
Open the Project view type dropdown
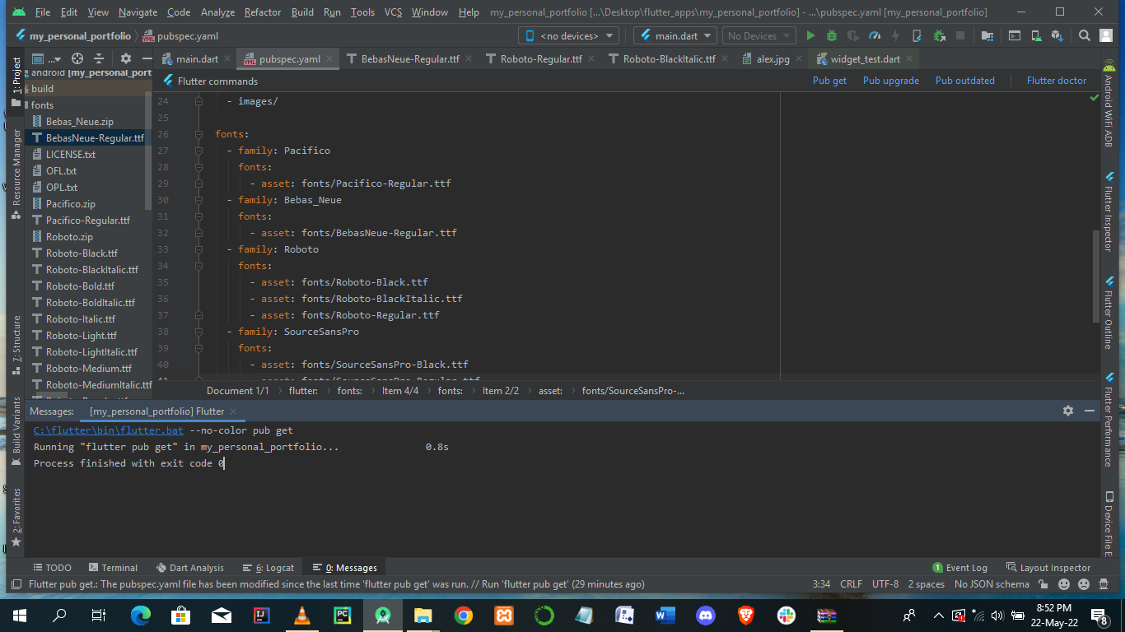pyautogui.click(x=47, y=58)
